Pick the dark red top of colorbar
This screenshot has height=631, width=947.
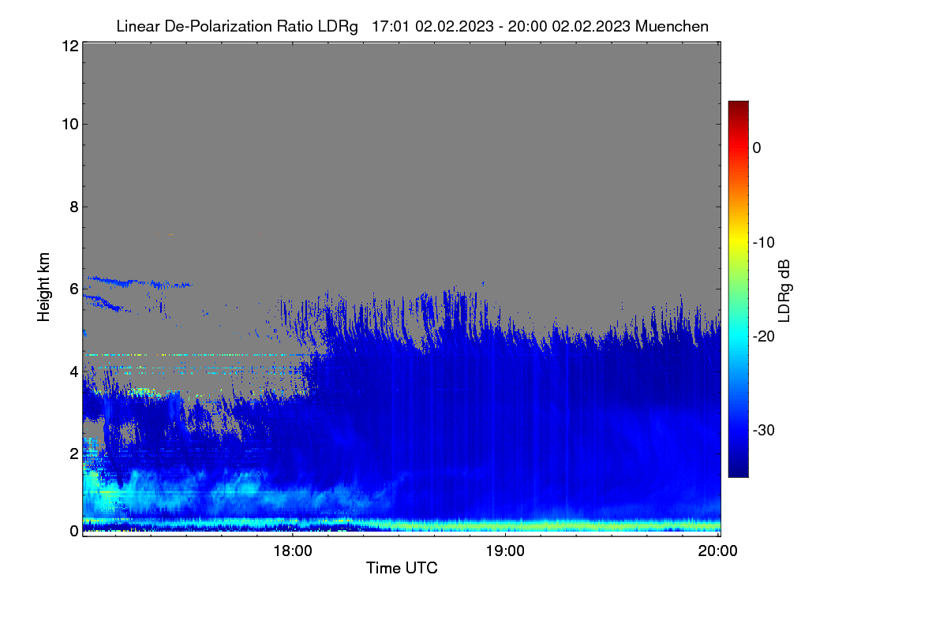tap(738, 106)
